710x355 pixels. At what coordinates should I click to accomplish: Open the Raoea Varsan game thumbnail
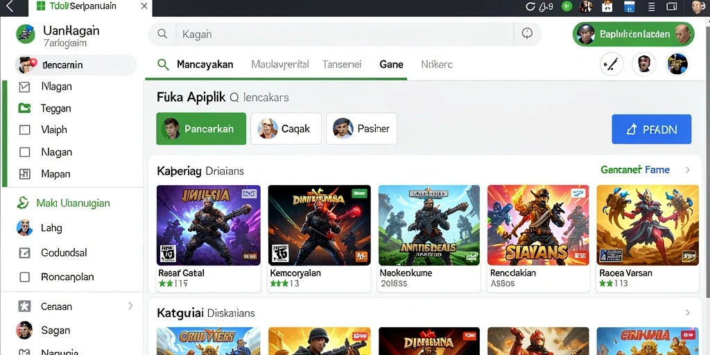(648, 225)
